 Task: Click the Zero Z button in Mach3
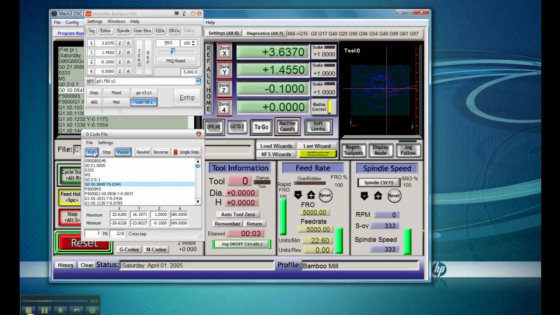click(x=224, y=88)
